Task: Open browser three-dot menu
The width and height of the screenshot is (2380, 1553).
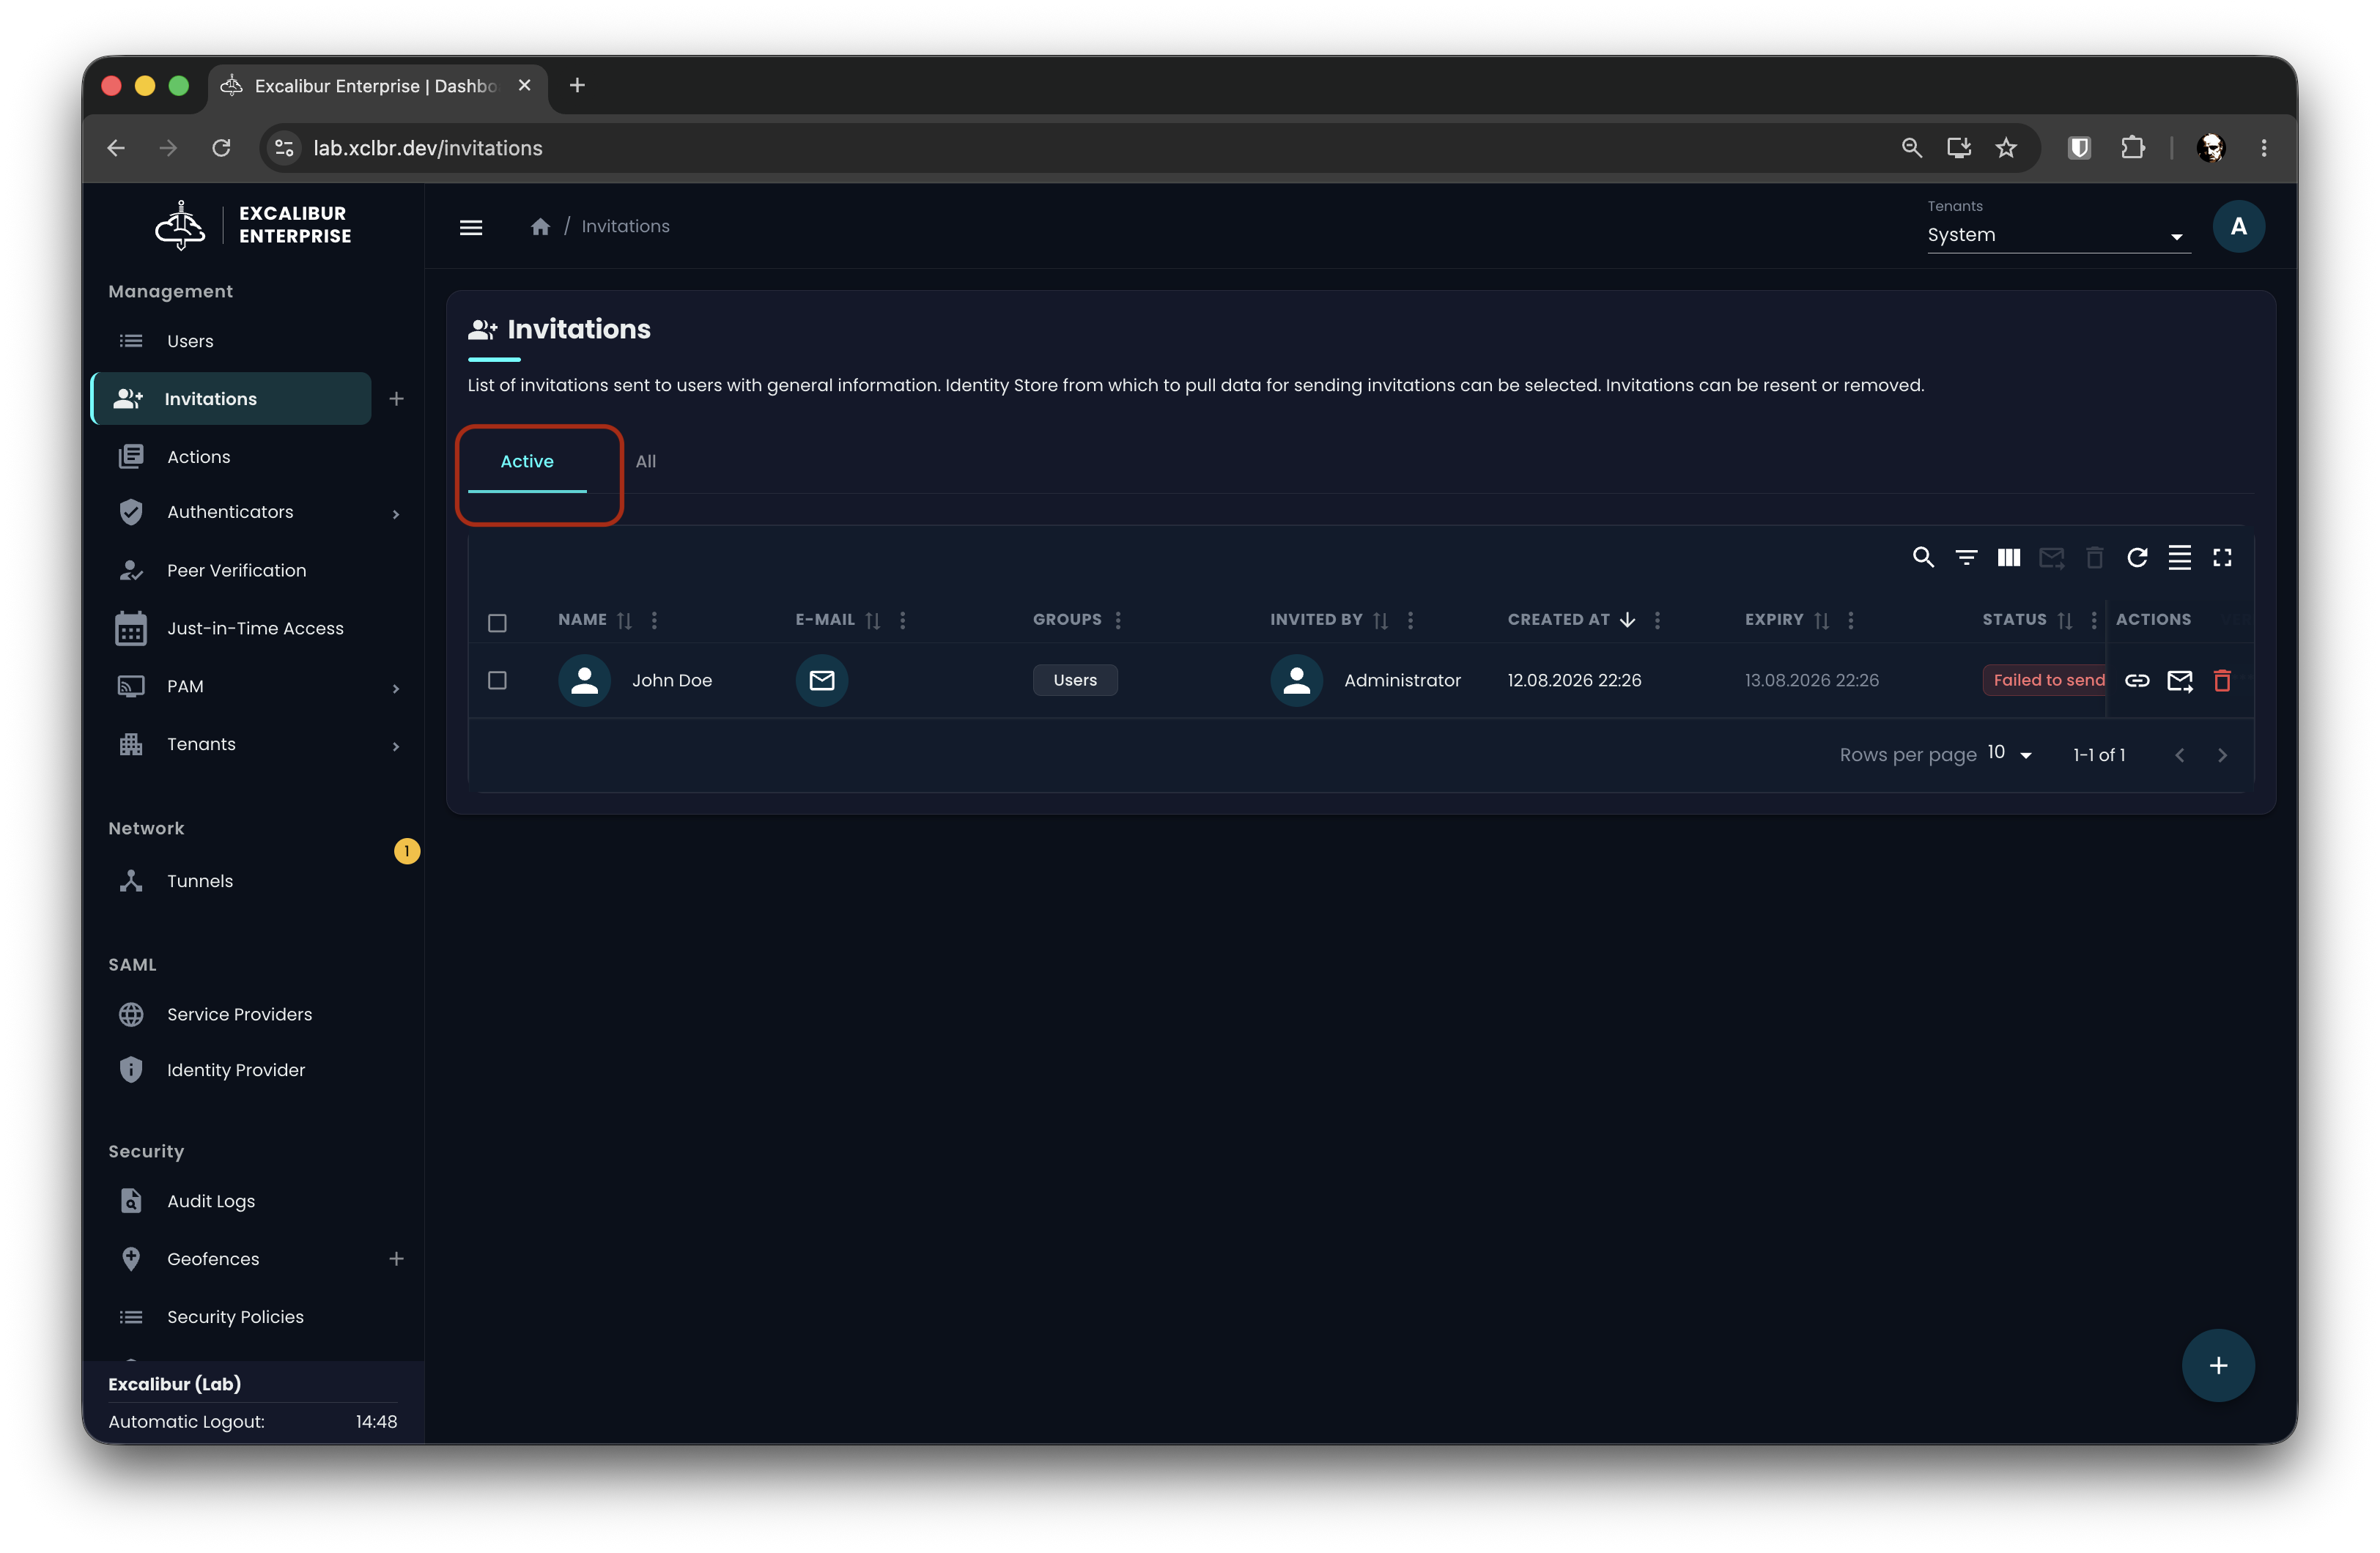Action: tap(2264, 148)
